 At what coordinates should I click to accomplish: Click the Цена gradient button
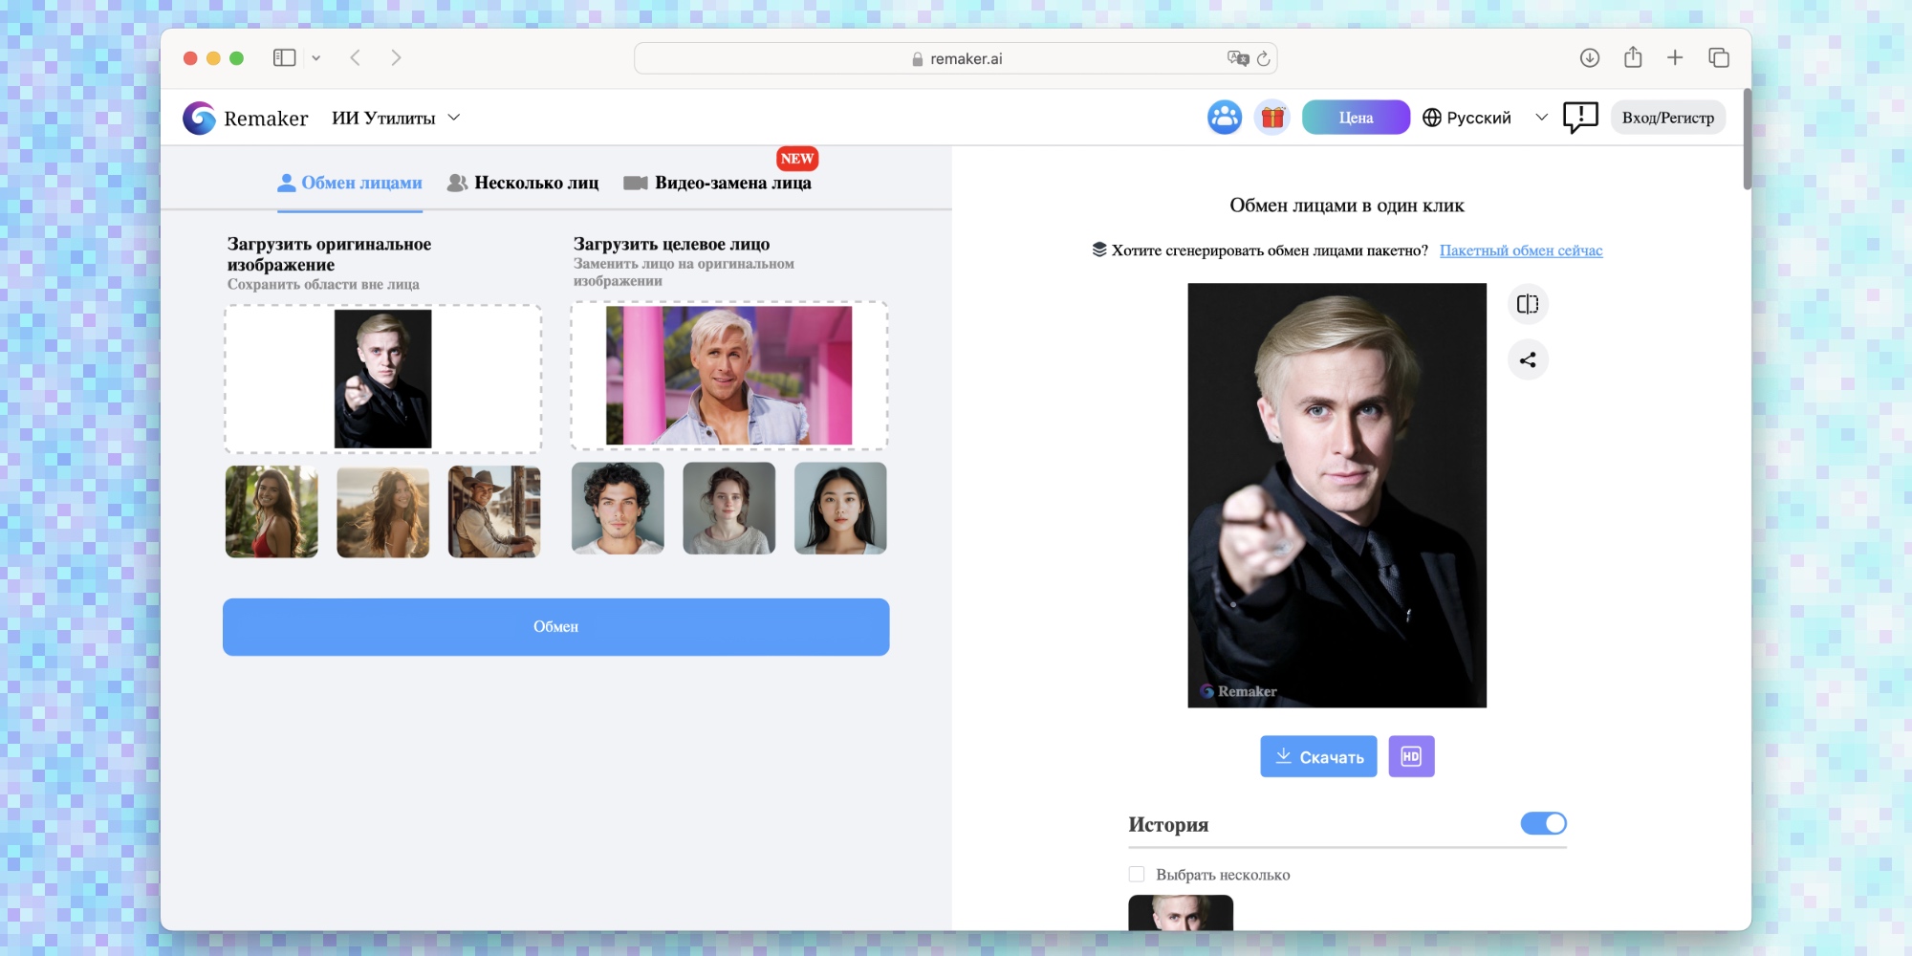coord(1356,117)
